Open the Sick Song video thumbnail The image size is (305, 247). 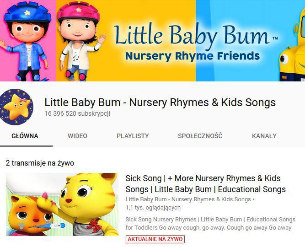point(62,204)
